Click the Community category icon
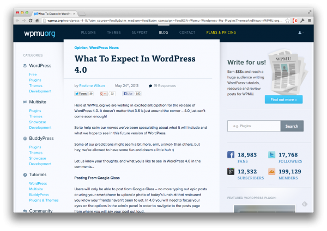The image size is (327, 231). [25, 211]
